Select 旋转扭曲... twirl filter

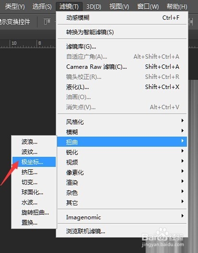pyautogui.click(x=34, y=212)
